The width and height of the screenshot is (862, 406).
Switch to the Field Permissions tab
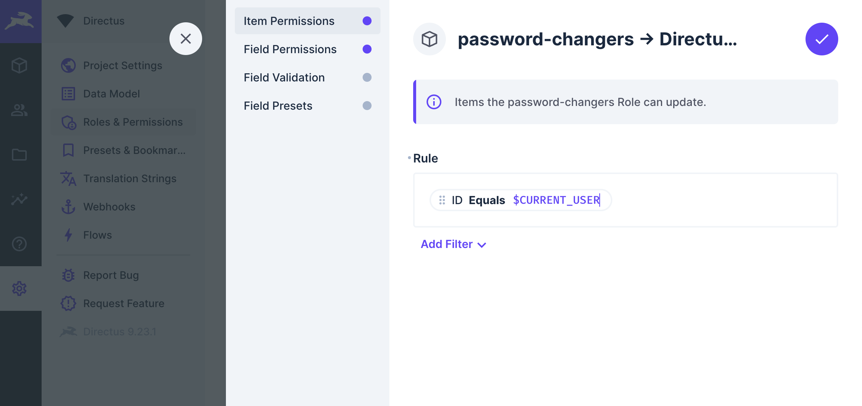click(x=290, y=49)
